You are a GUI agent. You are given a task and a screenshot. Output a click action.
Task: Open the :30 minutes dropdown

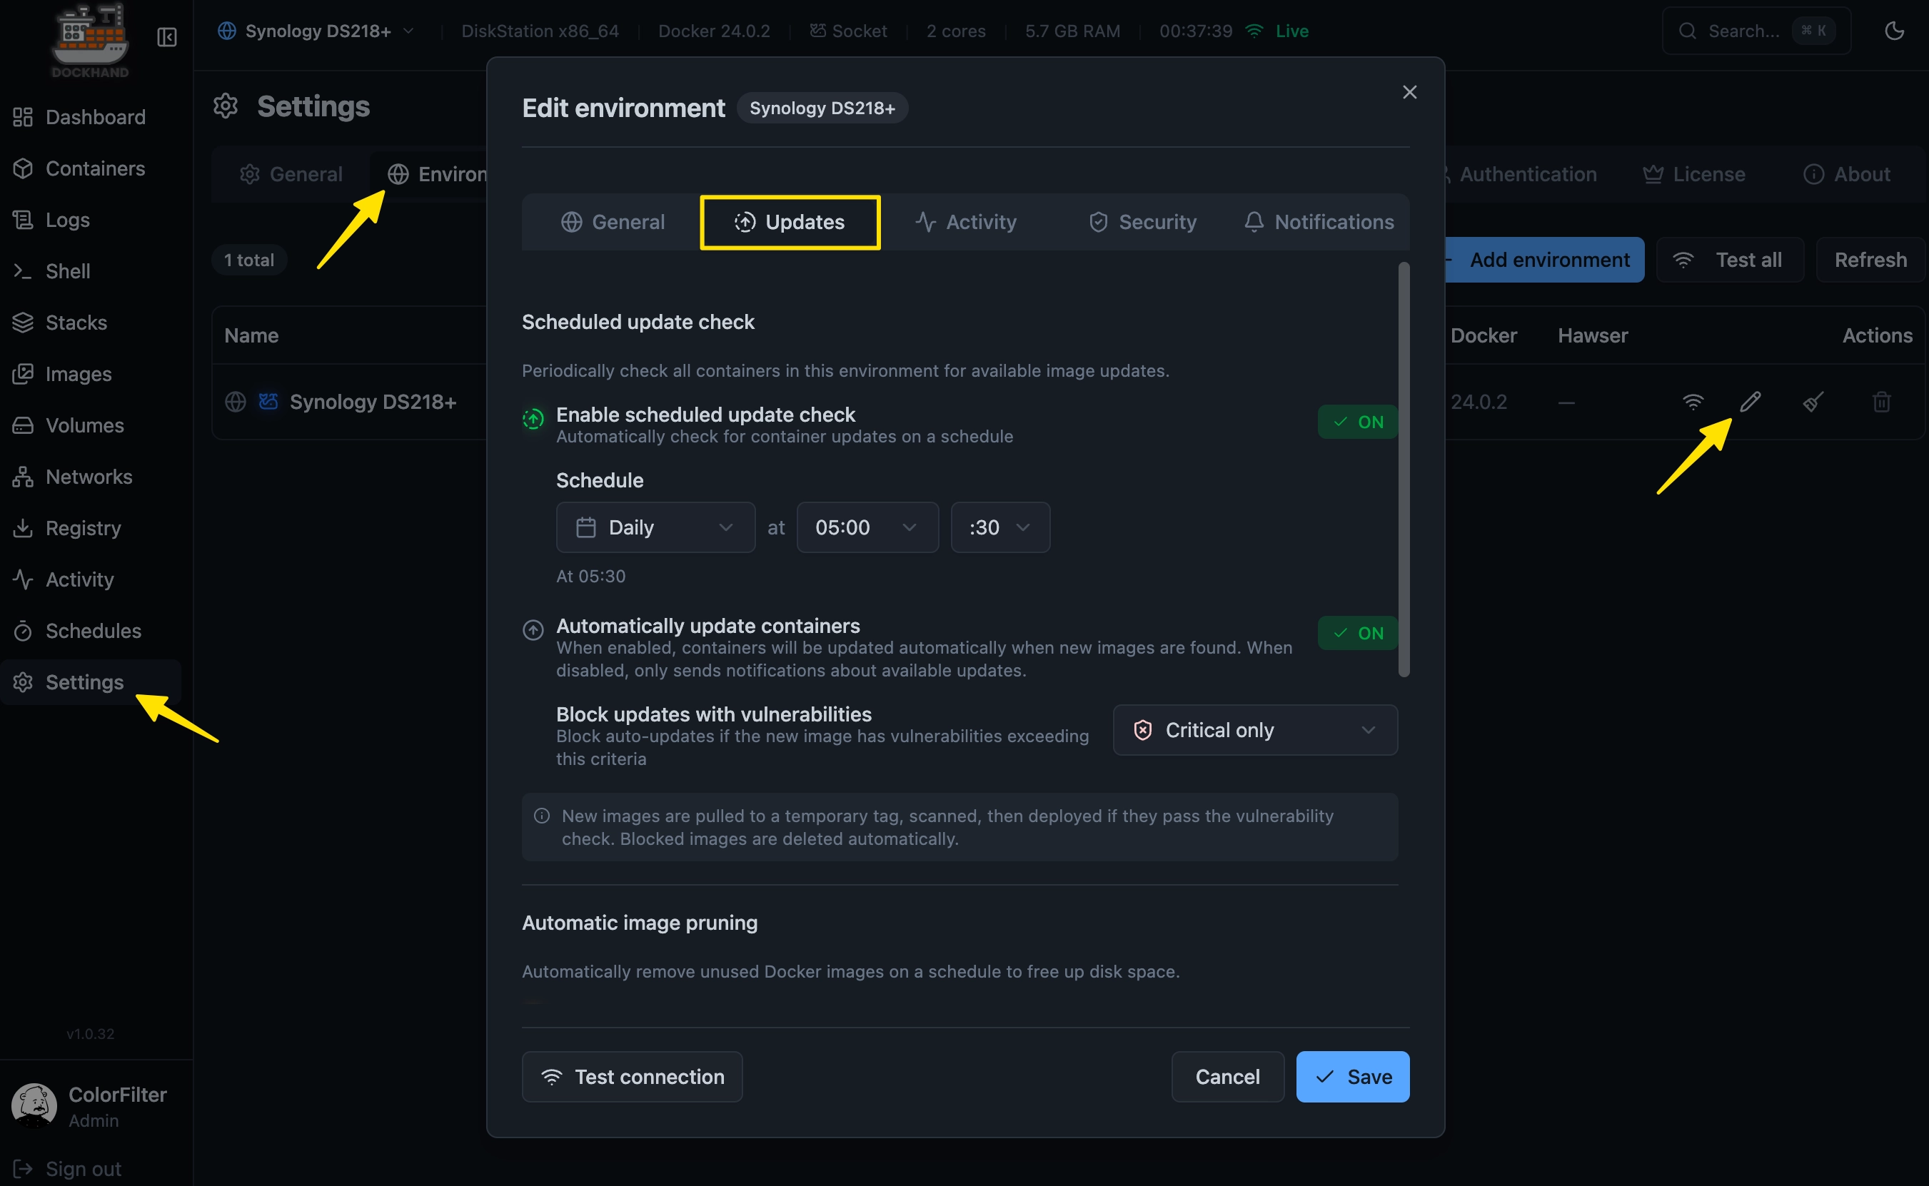click(x=999, y=527)
